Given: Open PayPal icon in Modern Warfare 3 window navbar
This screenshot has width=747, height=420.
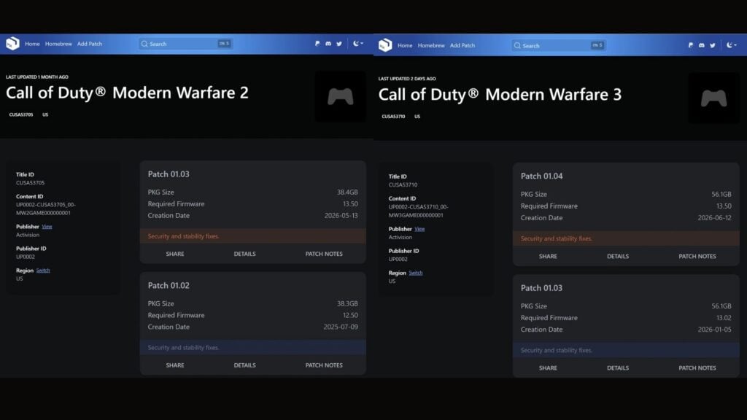Looking at the screenshot, I should [x=691, y=45].
